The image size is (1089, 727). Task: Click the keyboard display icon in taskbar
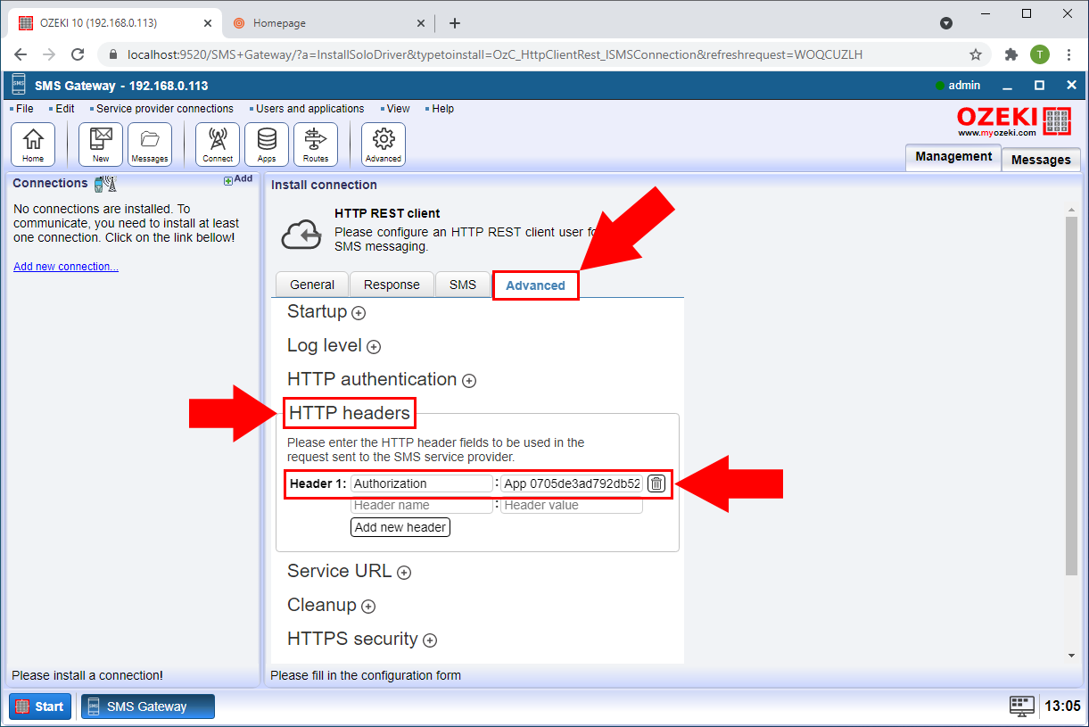click(x=1022, y=706)
